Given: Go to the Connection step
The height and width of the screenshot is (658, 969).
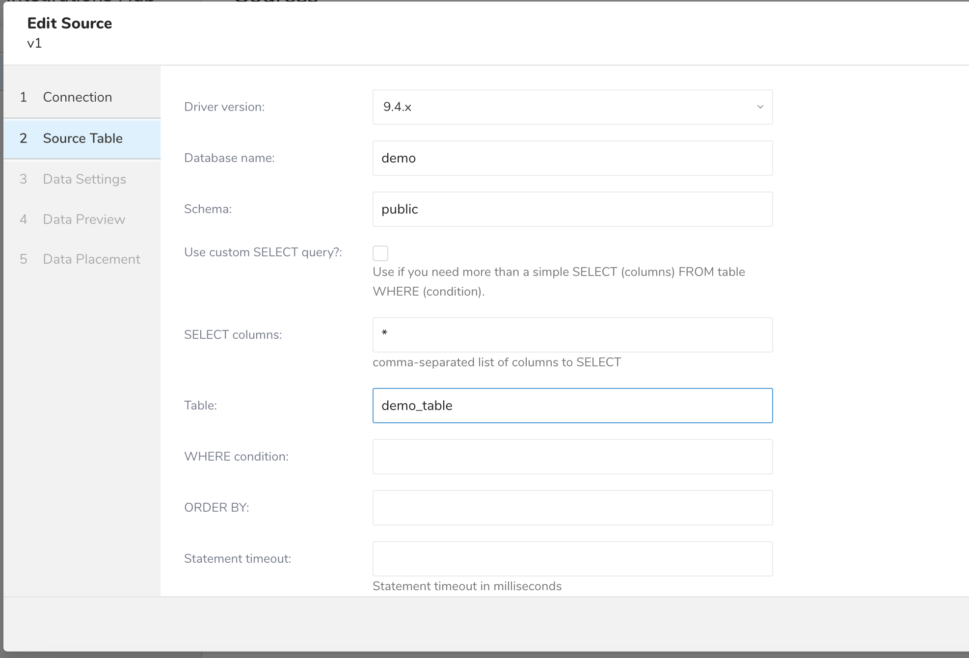Looking at the screenshot, I should [x=77, y=97].
